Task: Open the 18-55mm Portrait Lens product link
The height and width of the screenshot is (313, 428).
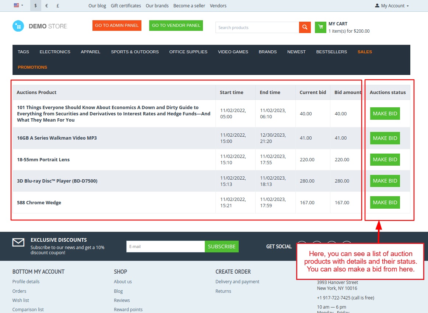Action: tap(43, 160)
